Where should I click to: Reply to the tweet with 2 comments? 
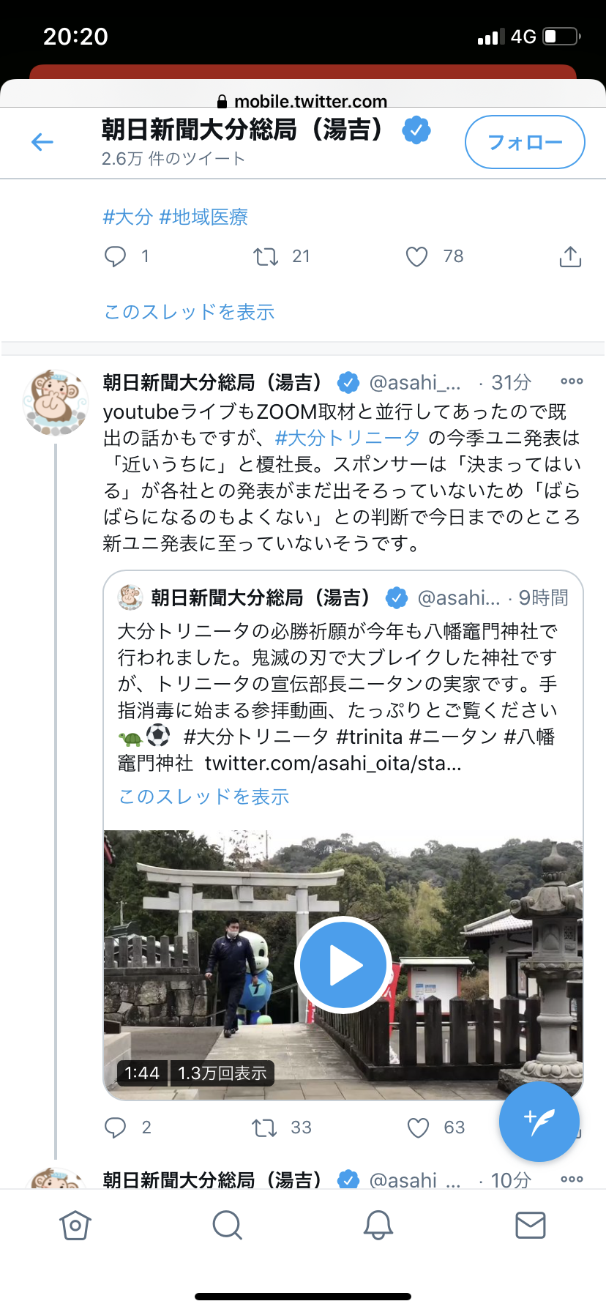[116, 1127]
